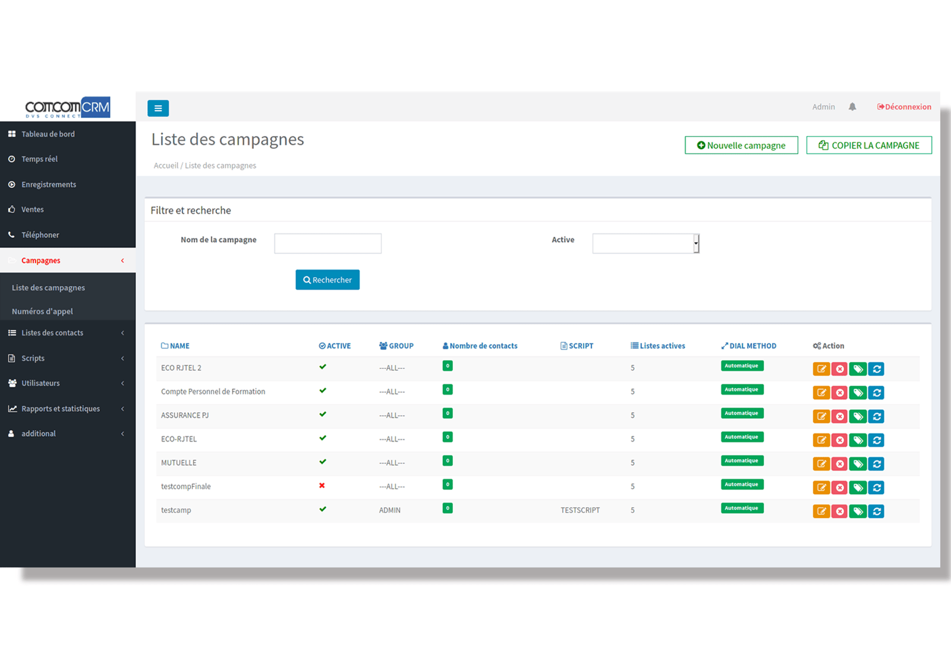Click the Déconnexion link
Screen dimensions: 951x668
click(904, 107)
